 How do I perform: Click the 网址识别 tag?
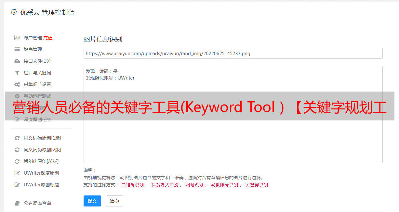coord(194,185)
